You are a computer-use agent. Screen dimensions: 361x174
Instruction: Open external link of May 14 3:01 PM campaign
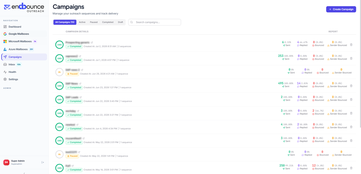[73, 166]
